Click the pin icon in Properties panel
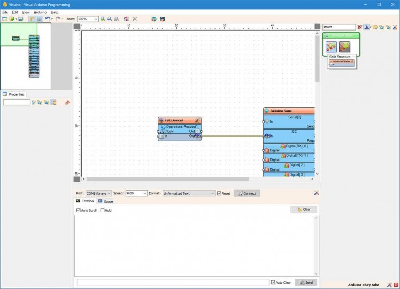This screenshot has height=289, width=400. tap(67, 102)
